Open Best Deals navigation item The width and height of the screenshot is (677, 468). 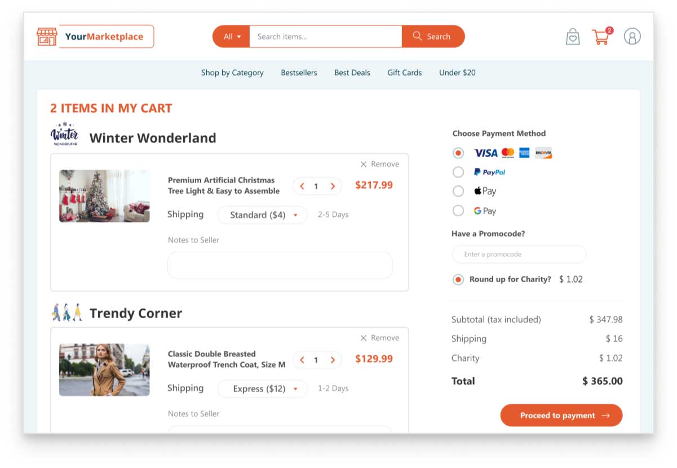click(x=352, y=73)
